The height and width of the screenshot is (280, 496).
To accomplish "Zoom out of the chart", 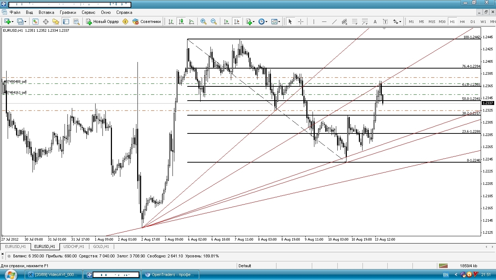I will pos(214,22).
